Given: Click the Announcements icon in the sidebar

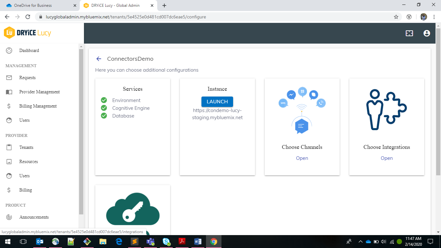Looking at the screenshot, I should pyautogui.click(x=9, y=217).
